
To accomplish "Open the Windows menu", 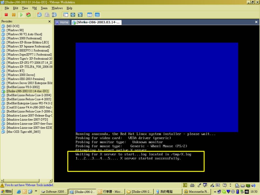I will coord(57,8).
